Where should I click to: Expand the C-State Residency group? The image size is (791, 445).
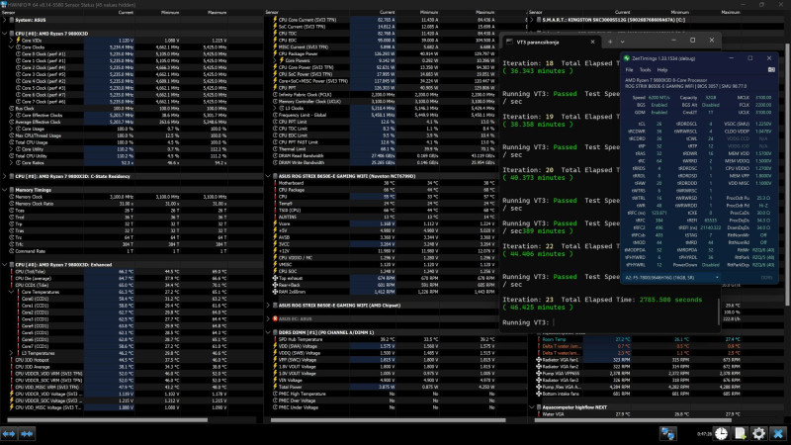[x=5, y=177]
